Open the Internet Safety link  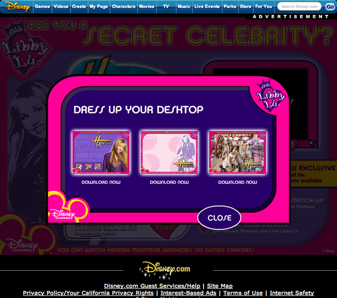(x=292, y=293)
